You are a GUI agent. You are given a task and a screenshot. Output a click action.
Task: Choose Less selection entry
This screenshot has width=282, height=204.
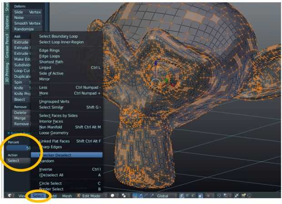pyautogui.click(x=66, y=87)
